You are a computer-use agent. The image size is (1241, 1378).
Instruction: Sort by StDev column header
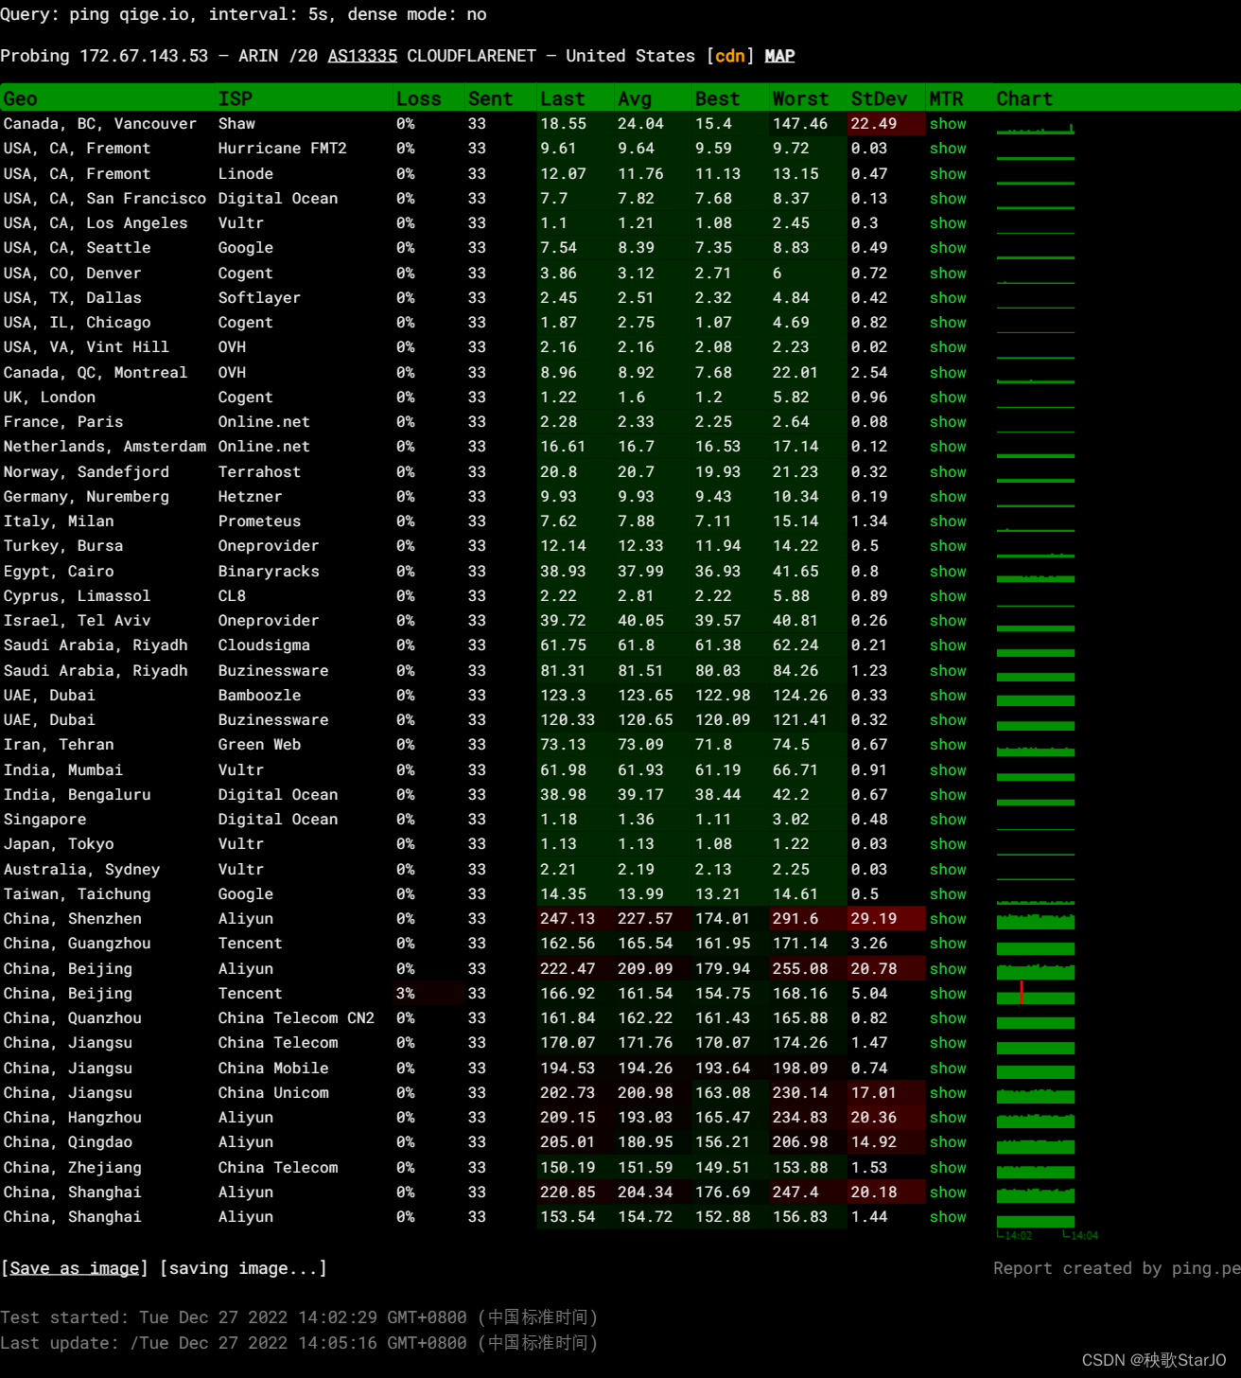[x=879, y=98]
